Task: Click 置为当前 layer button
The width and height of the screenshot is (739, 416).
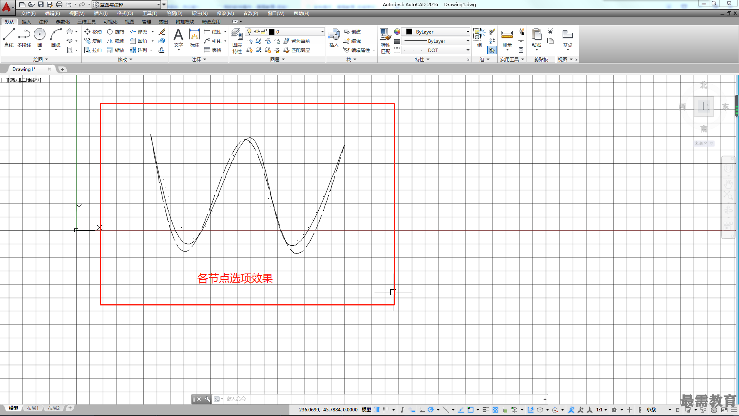Action: pyautogui.click(x=297, y=41)
